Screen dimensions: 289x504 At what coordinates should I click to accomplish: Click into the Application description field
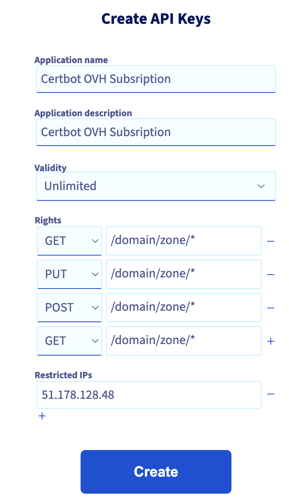[156, 132]
